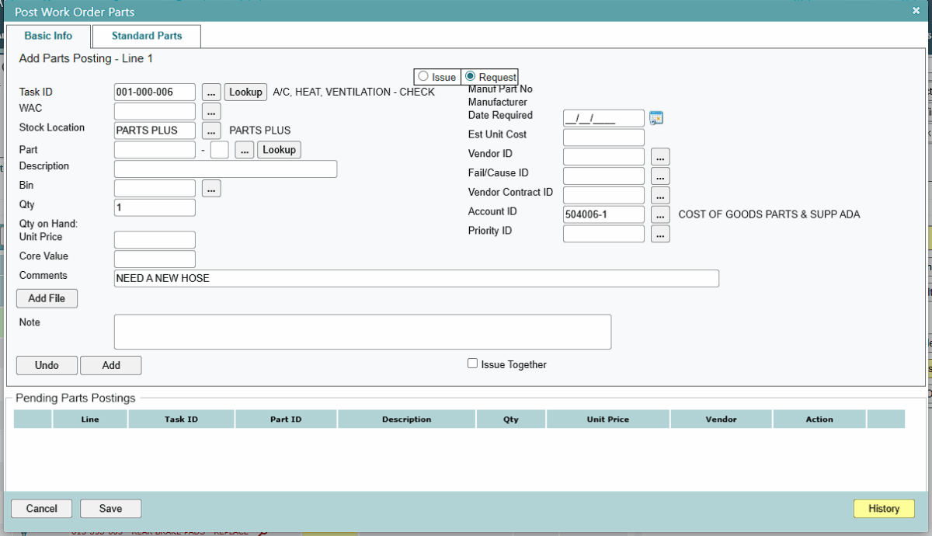Focus the Qty input field
This screenshot has width=932, height=536.
[155, 207]
